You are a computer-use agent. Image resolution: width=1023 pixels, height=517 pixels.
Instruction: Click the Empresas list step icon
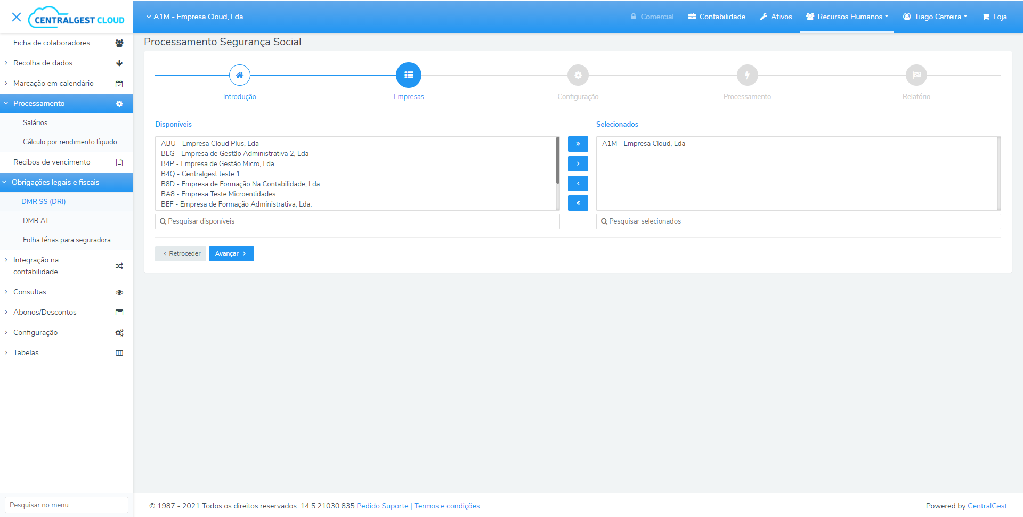coord(409,75)
